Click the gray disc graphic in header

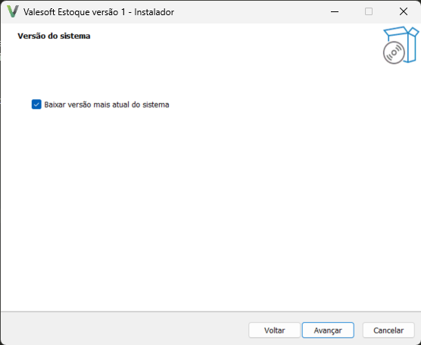(x=394, y=53)
